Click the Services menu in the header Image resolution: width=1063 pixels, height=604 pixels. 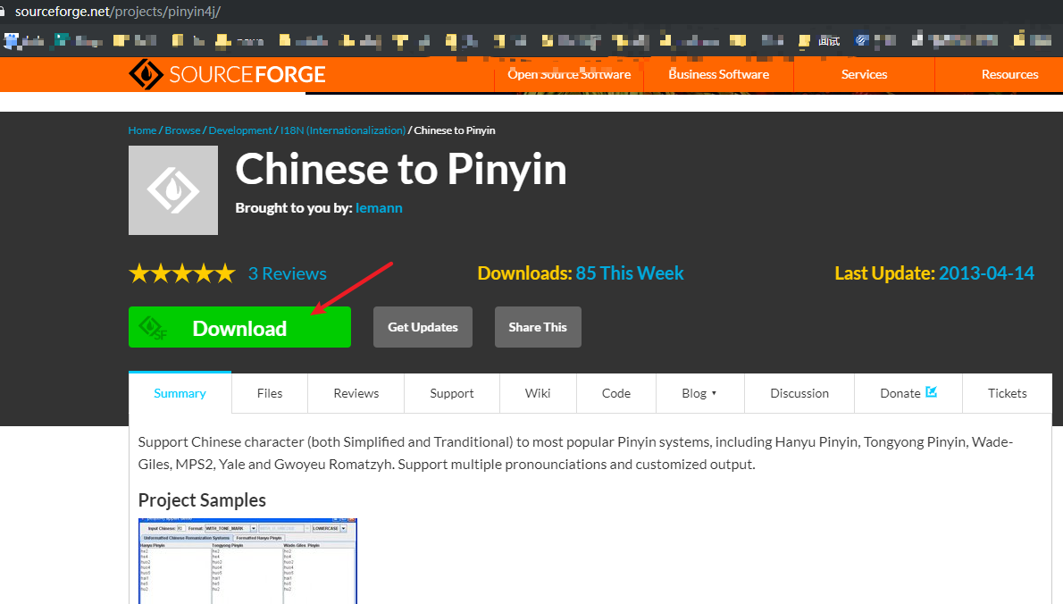click(x=864, y=74)
